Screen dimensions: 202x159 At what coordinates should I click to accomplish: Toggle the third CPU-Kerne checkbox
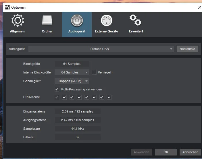72,97
